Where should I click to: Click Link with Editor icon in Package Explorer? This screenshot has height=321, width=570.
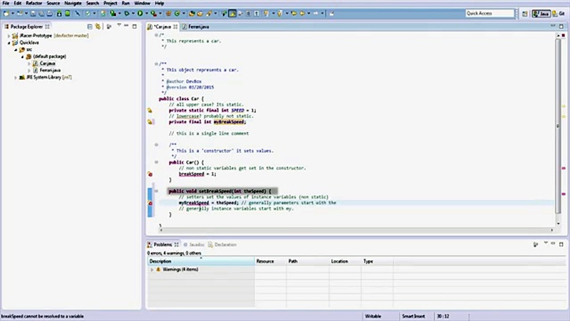(98, 27)
